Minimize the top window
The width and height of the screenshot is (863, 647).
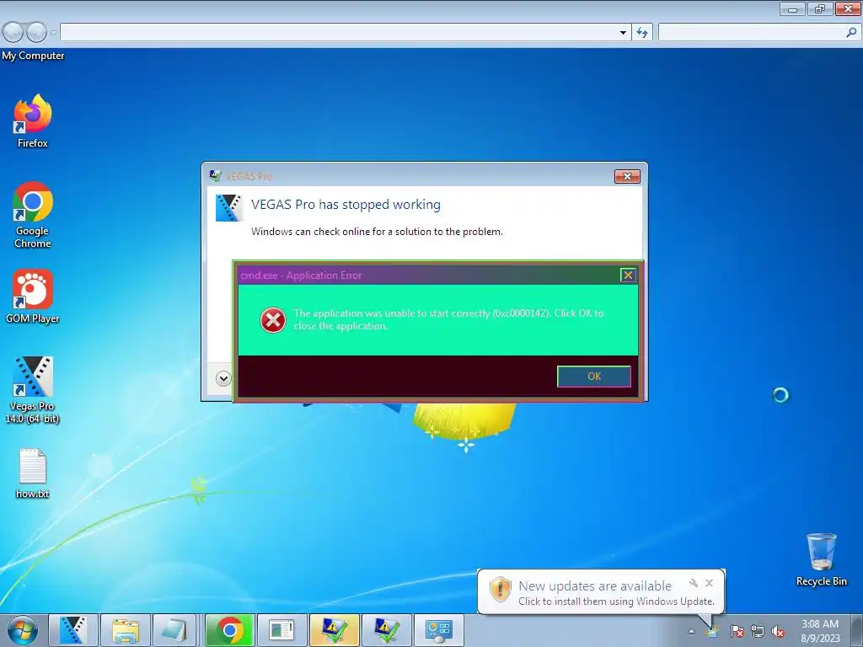[x=792, y=8]
